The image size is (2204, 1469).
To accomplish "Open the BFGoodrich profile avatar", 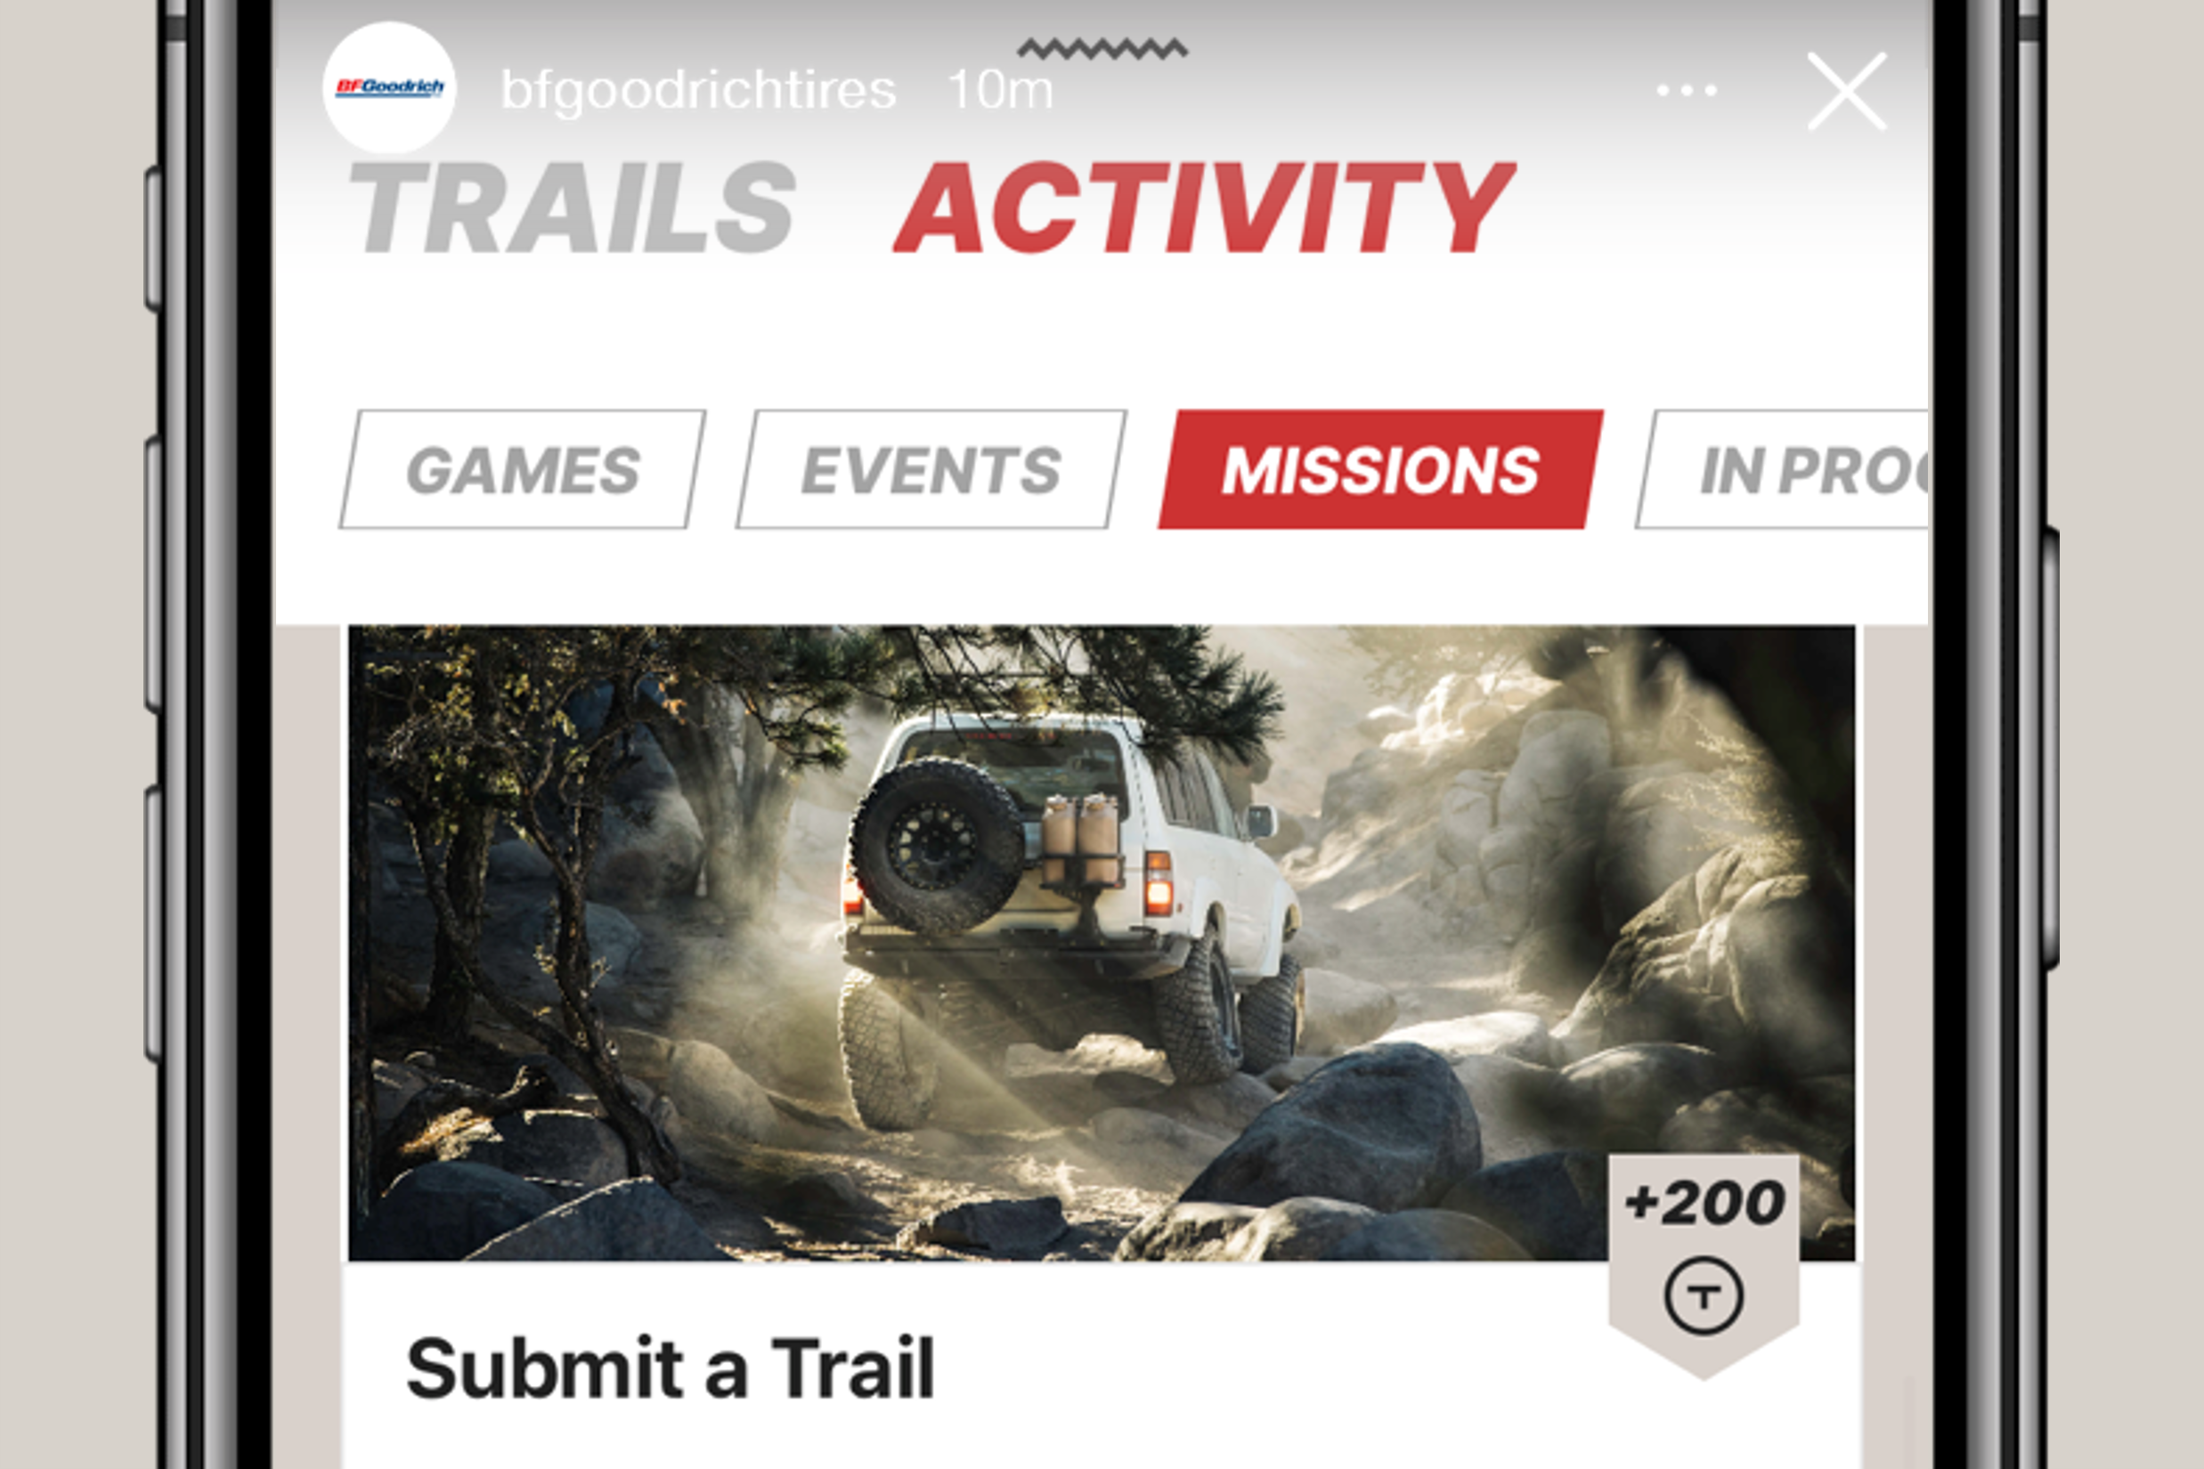I will [389, 87].
